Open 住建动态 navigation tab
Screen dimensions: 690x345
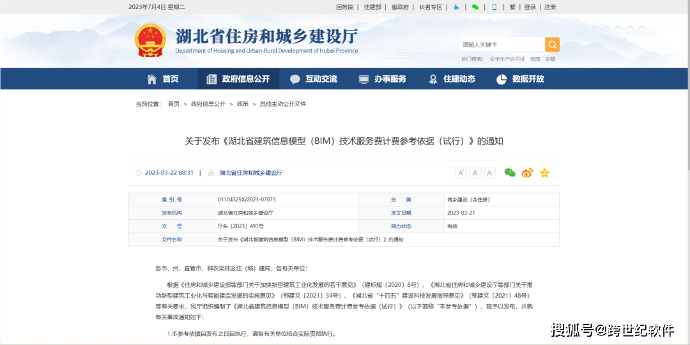(459, 79)
